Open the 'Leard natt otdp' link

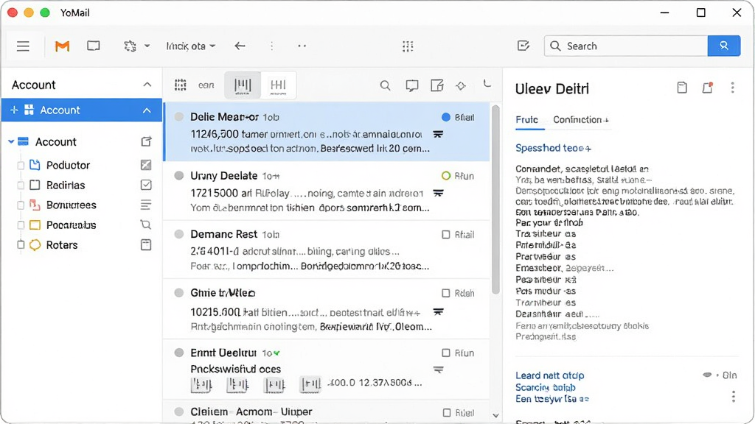point(549,375)
